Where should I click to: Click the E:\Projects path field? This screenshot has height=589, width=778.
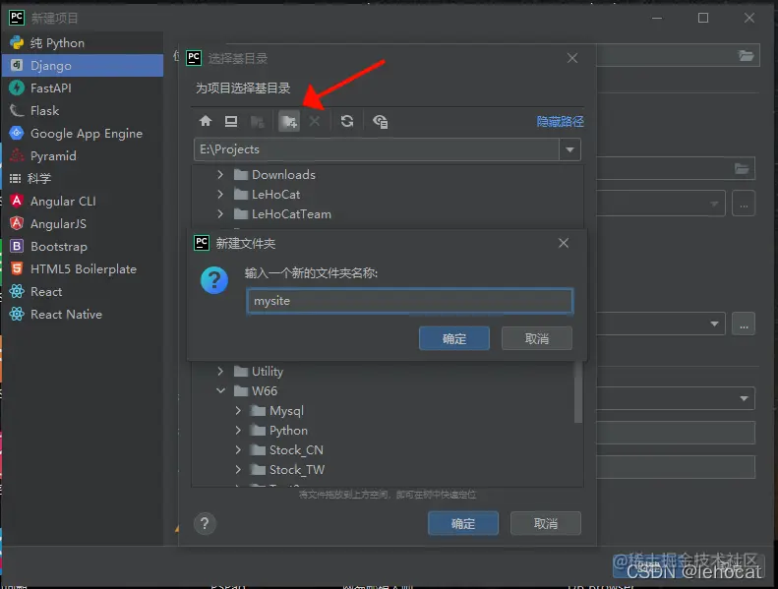(377, 149)
